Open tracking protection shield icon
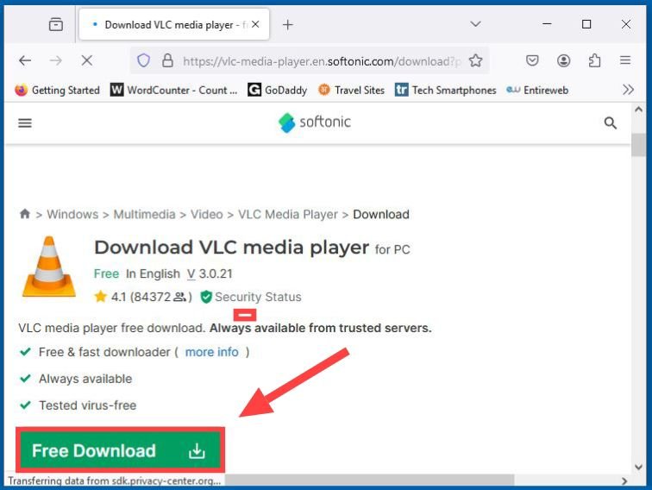Viewport: 652px width, 490px height. click(x=143, y=60)
